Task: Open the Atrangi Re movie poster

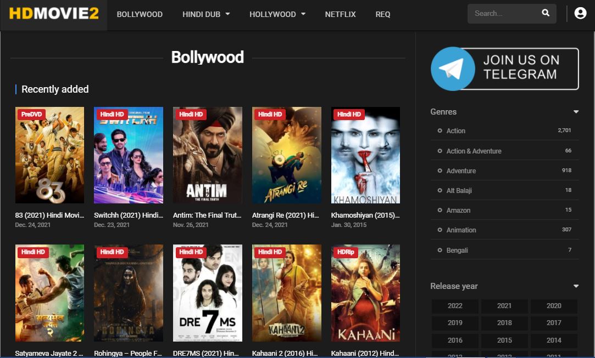Action: point(286,155)
